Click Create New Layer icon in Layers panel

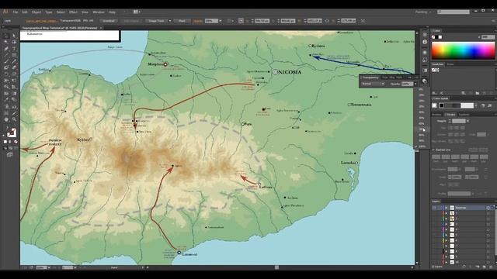click(x=484, y=267)
